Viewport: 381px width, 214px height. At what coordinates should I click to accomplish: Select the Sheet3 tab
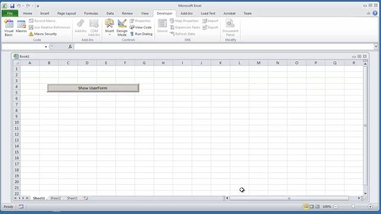tap(72, 198)
